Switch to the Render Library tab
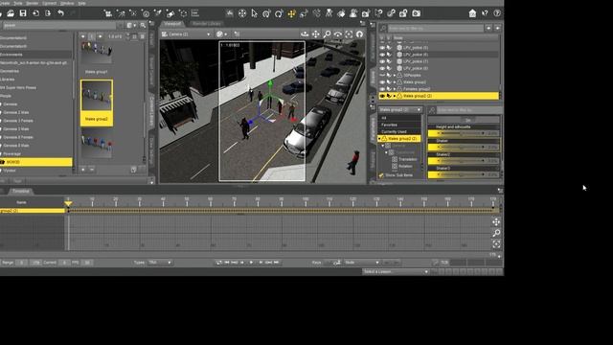This screenshot has width=613, height=345. (207, 24)
